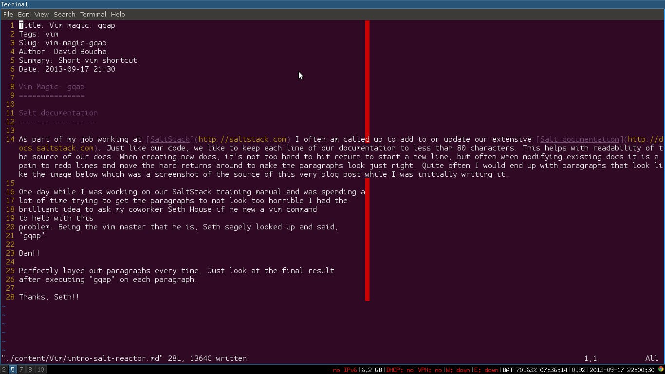Open the Search menu
The width and height of the screenshot is (665, 374).
(64, 14)
